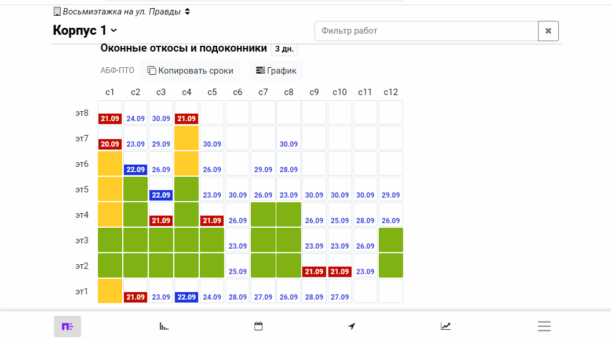Click the эт5 floor row label
The width and height of the screenshot is (611, 339).
click(82, 189)
